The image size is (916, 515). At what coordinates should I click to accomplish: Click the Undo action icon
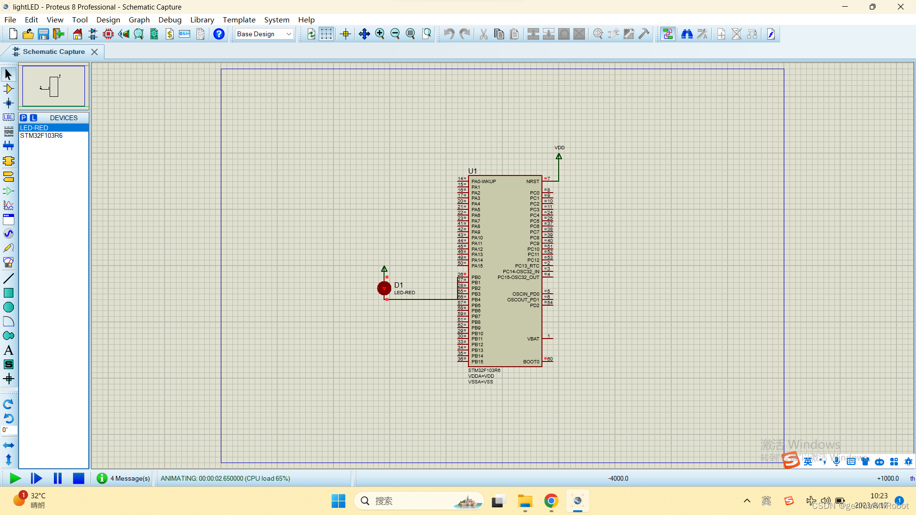tap(449, 33)
